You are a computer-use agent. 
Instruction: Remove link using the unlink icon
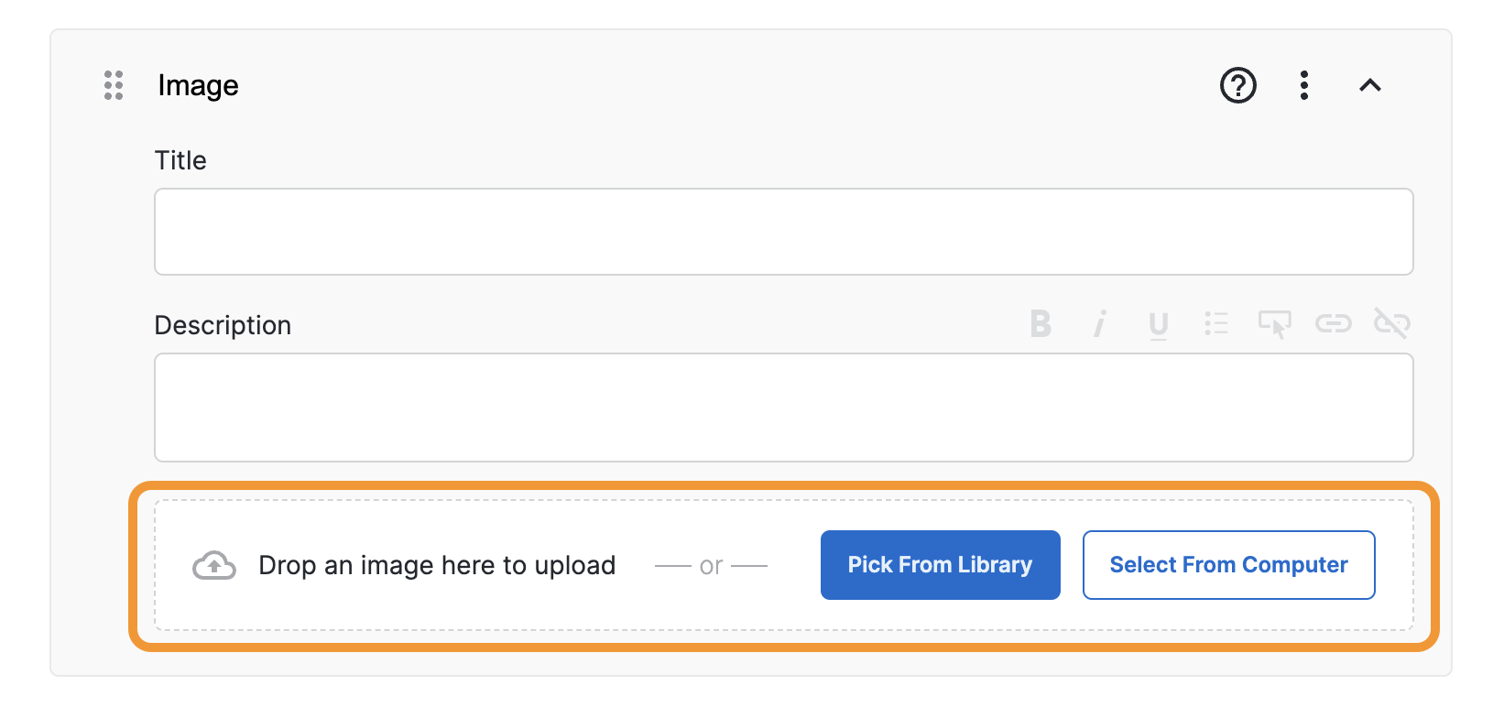pyautogui.click(x=1391, y=323)
